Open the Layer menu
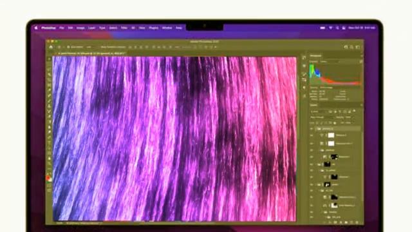The height and width of the screenshot is (232, 412). [91, 28]
